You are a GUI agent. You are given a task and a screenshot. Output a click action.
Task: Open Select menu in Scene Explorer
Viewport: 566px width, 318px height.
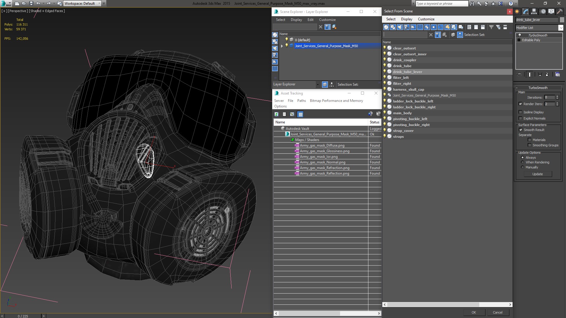(280, 20)
